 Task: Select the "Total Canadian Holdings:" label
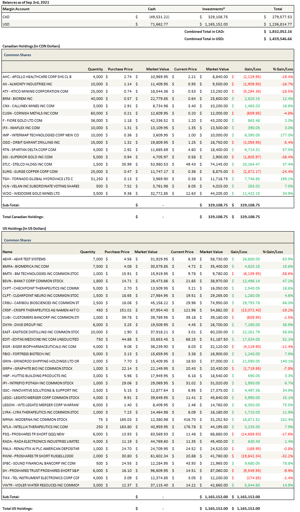tap(23, 217)
